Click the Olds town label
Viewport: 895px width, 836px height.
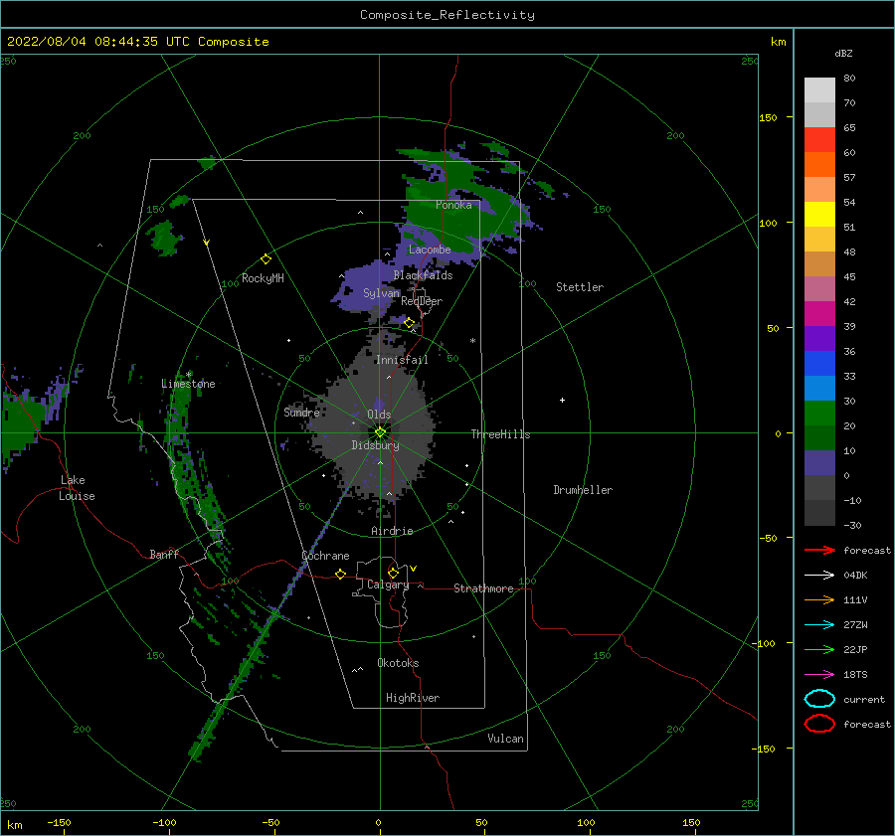pos(379,415)
